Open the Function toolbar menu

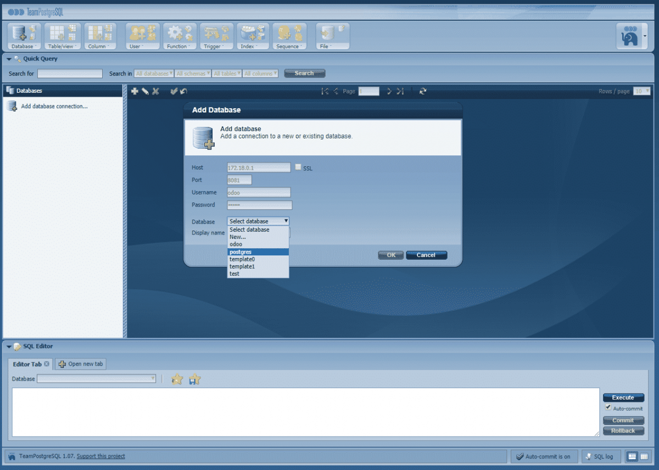(180, 36)
